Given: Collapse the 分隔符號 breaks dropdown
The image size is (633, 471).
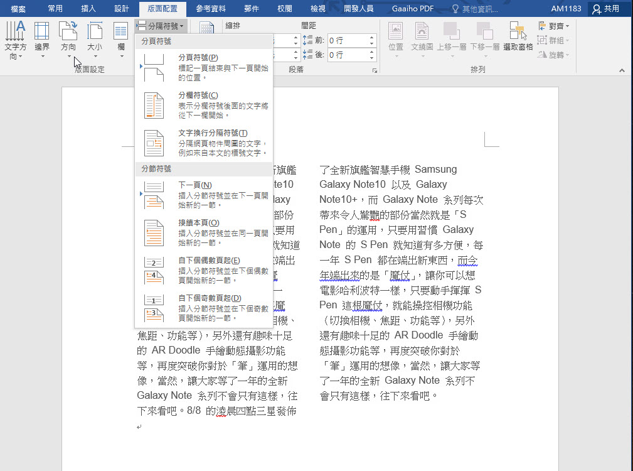Looking at the screenshot, I should [161, 26].
